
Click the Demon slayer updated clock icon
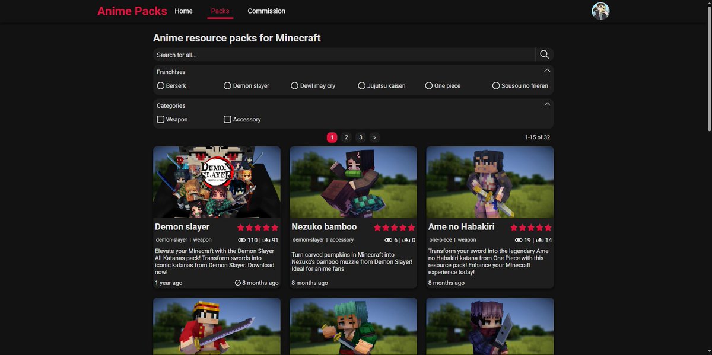pos(238,283)
